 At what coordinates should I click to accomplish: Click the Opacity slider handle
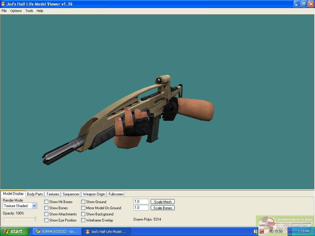point(35,219)
